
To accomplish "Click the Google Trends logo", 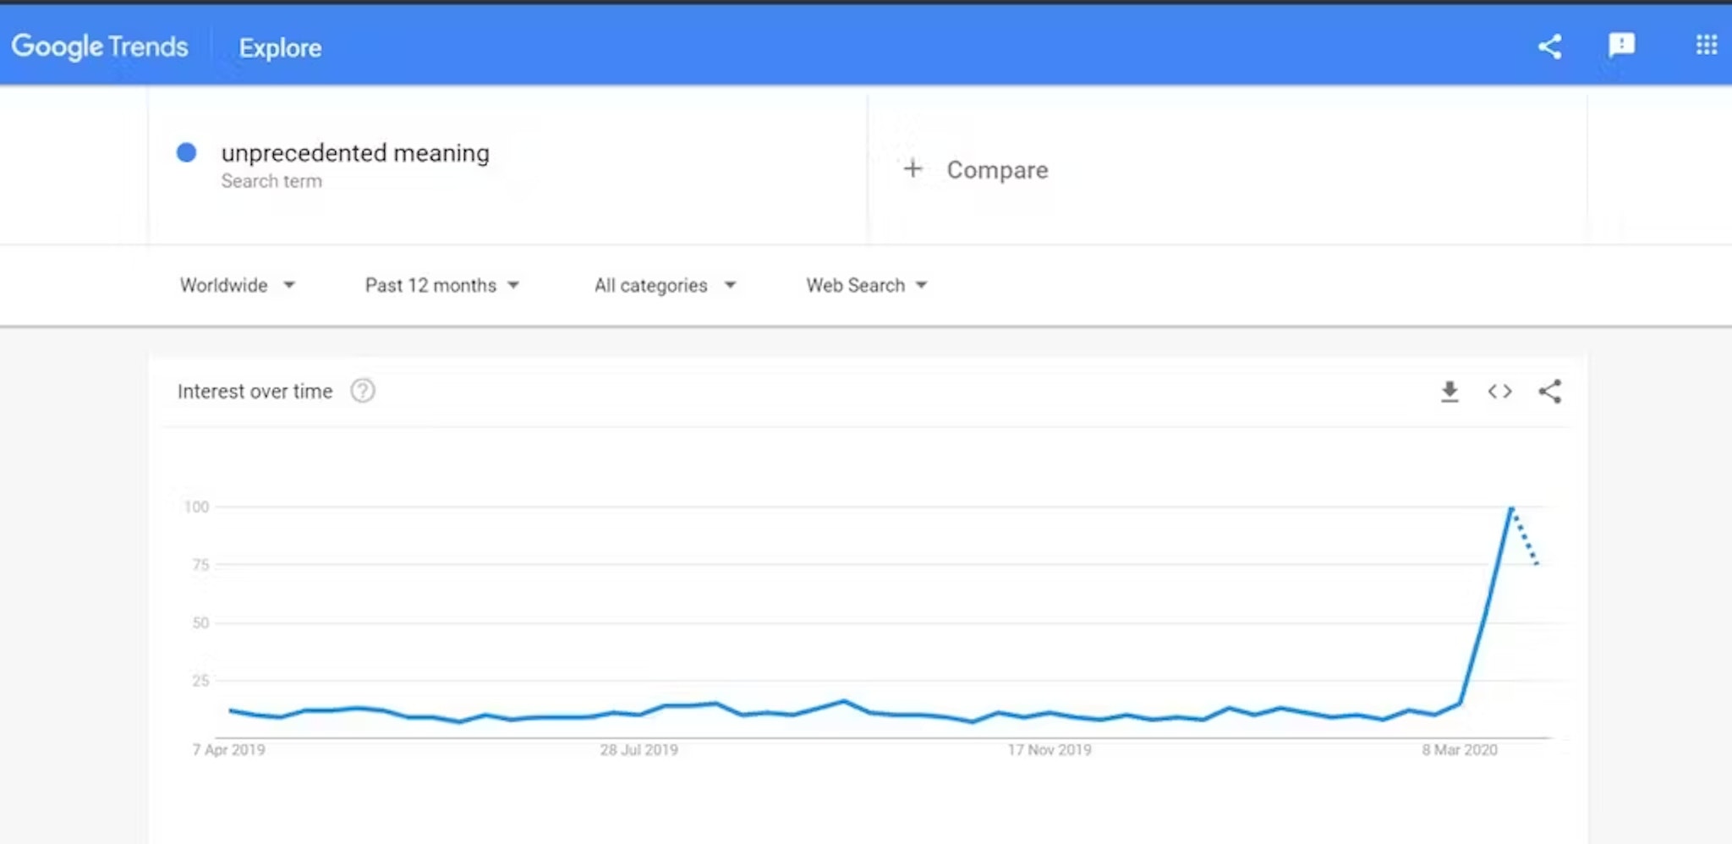I will 100,47.
